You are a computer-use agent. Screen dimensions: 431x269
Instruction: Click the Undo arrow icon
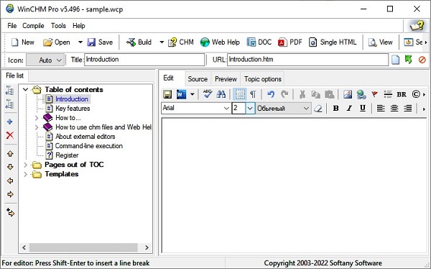point(271,94)
